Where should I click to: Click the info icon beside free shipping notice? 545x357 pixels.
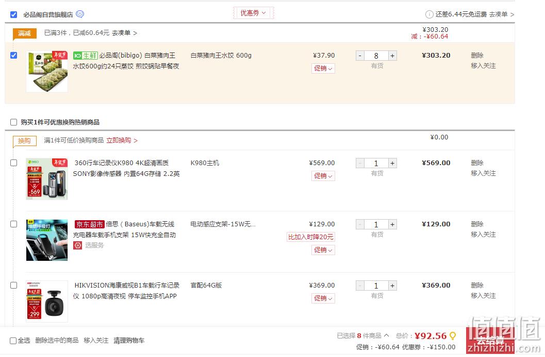point(430,14)
